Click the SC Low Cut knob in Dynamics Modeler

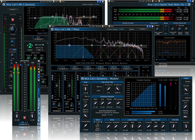click(x=109, y=89)
